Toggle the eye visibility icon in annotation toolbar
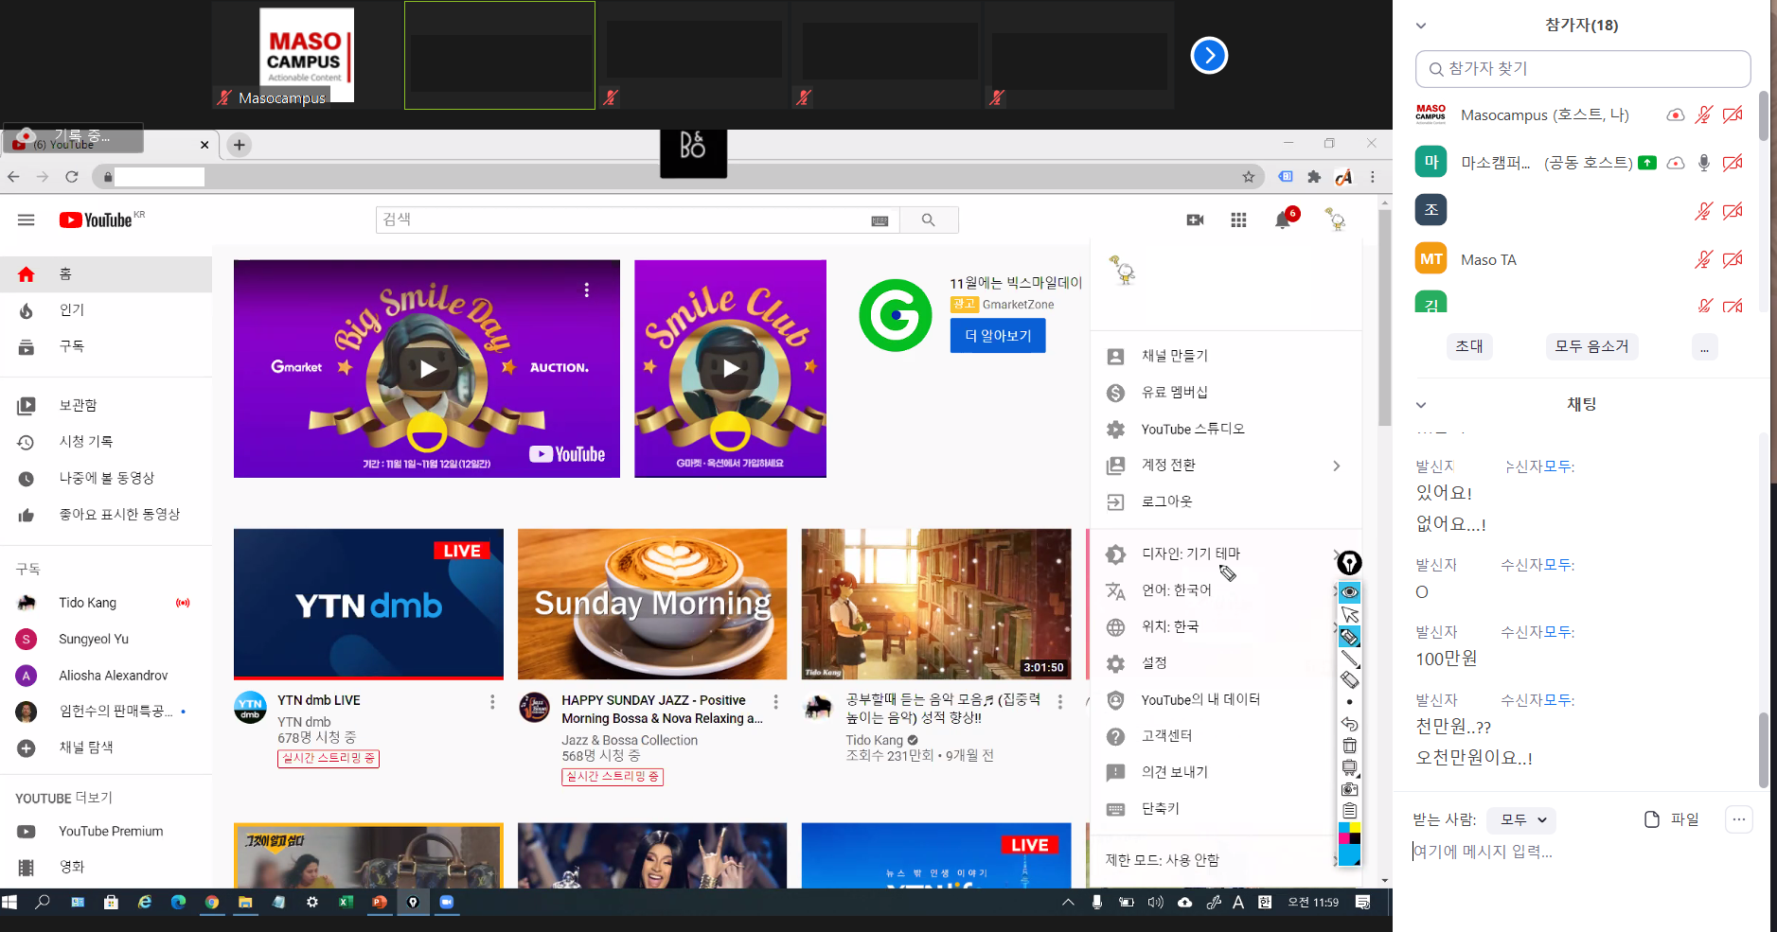Screen dimensions: 1777x932 (1349, 592)
